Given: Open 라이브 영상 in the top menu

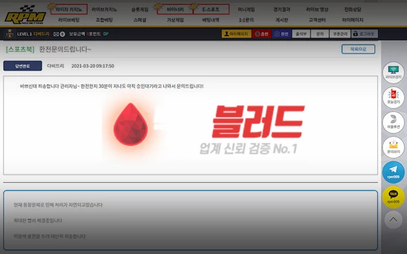Looking at the screenshot, I should pyautogui.click(x=317, y=9).
